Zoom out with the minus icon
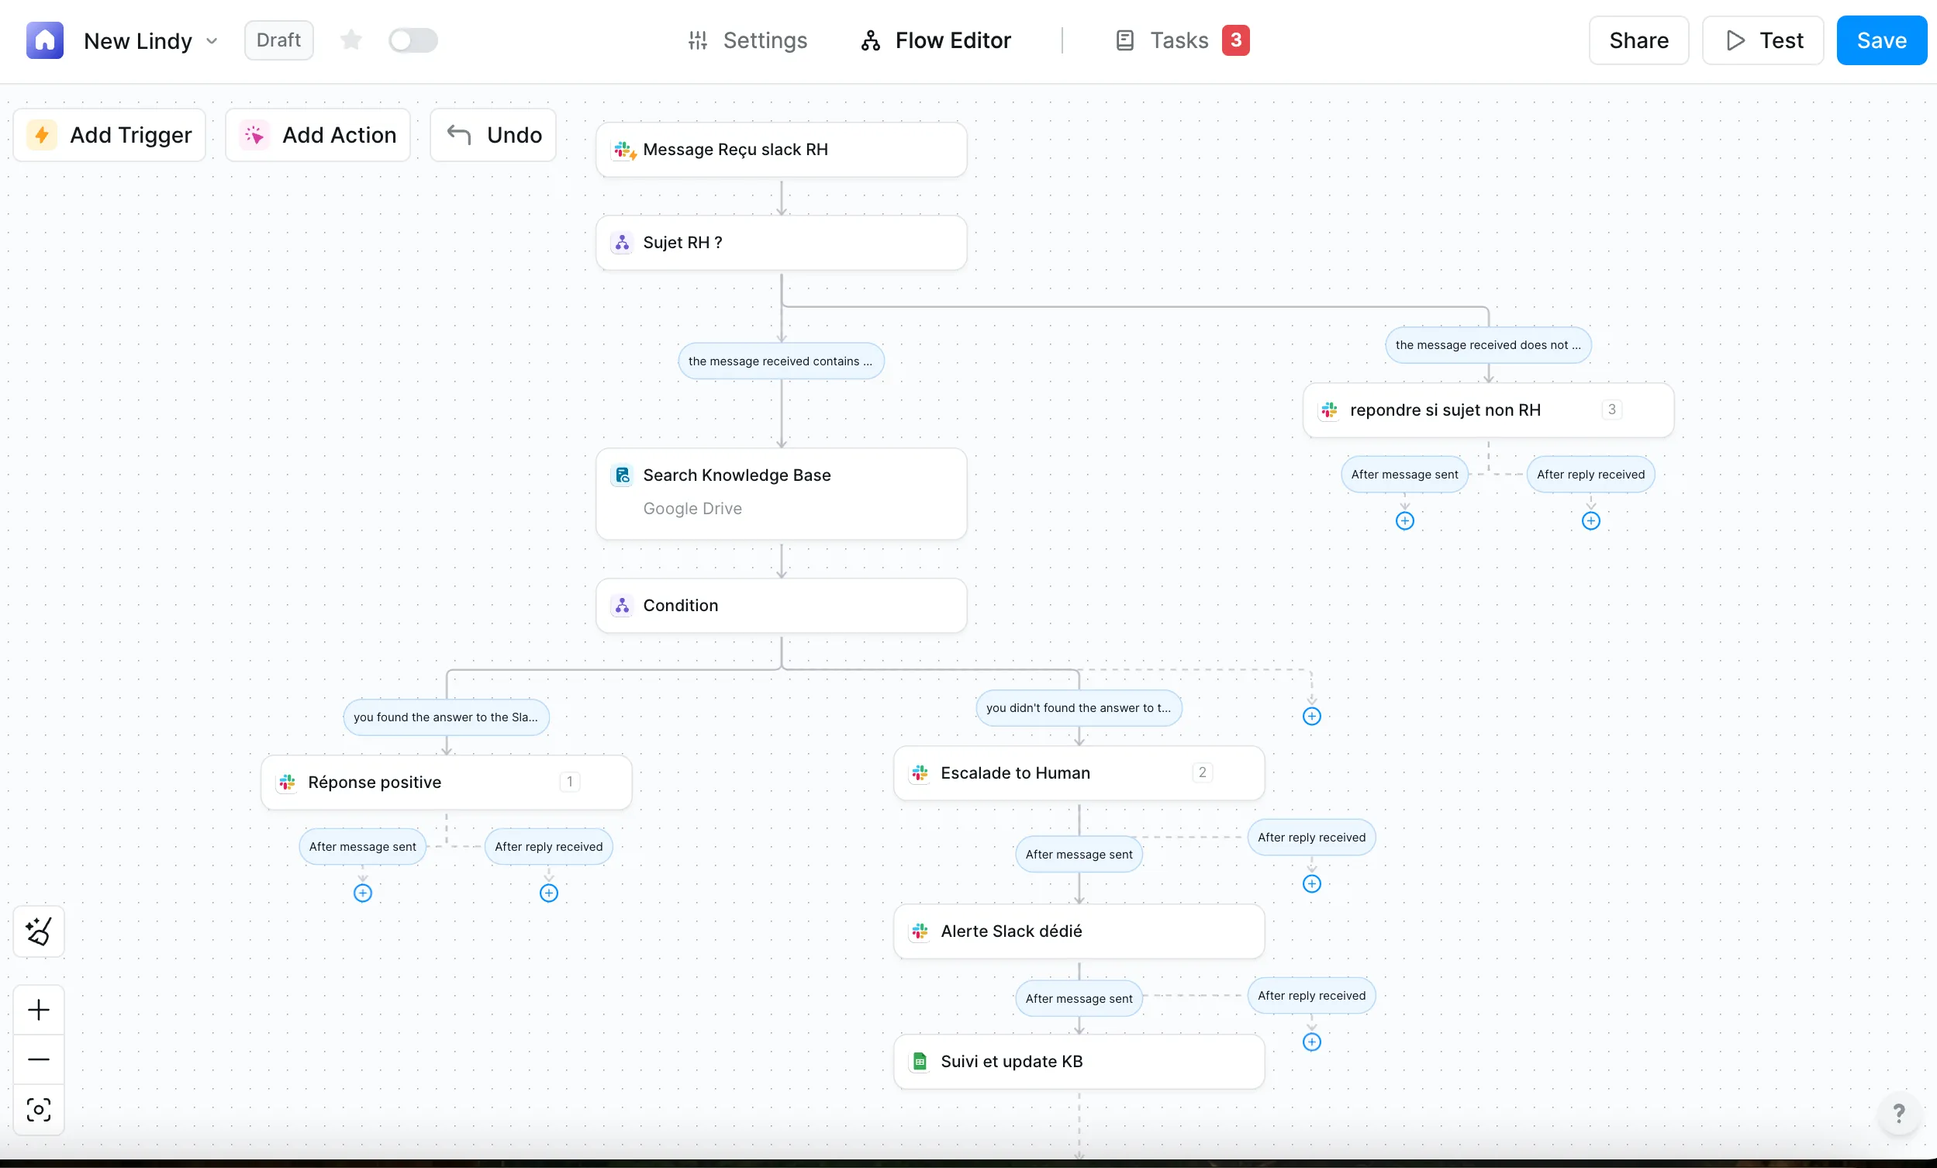 (39, 1058)
